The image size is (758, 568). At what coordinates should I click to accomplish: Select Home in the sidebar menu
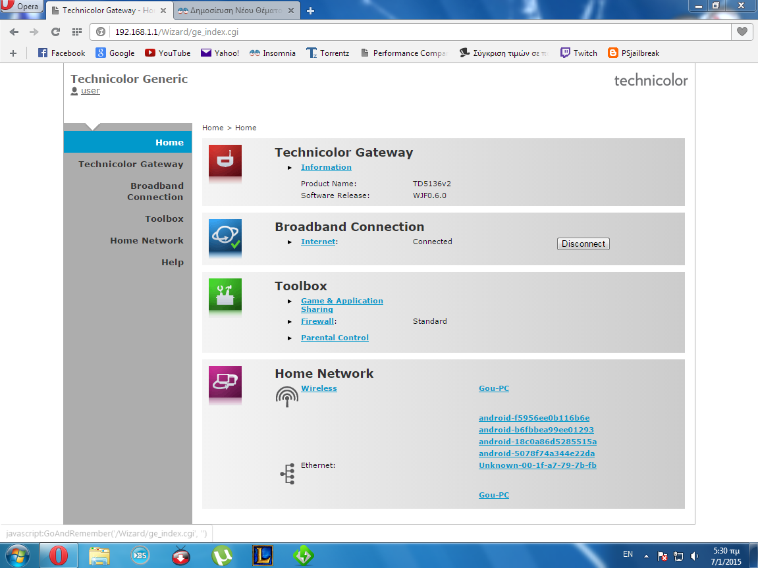(128, 142)
